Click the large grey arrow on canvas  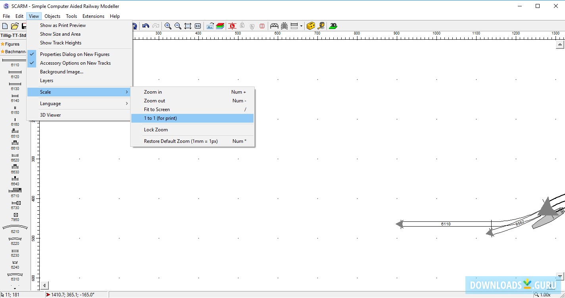click(548, 207)
